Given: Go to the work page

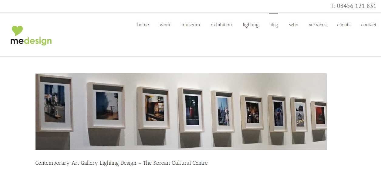Looking at the screenshot, I should point(165,25).
